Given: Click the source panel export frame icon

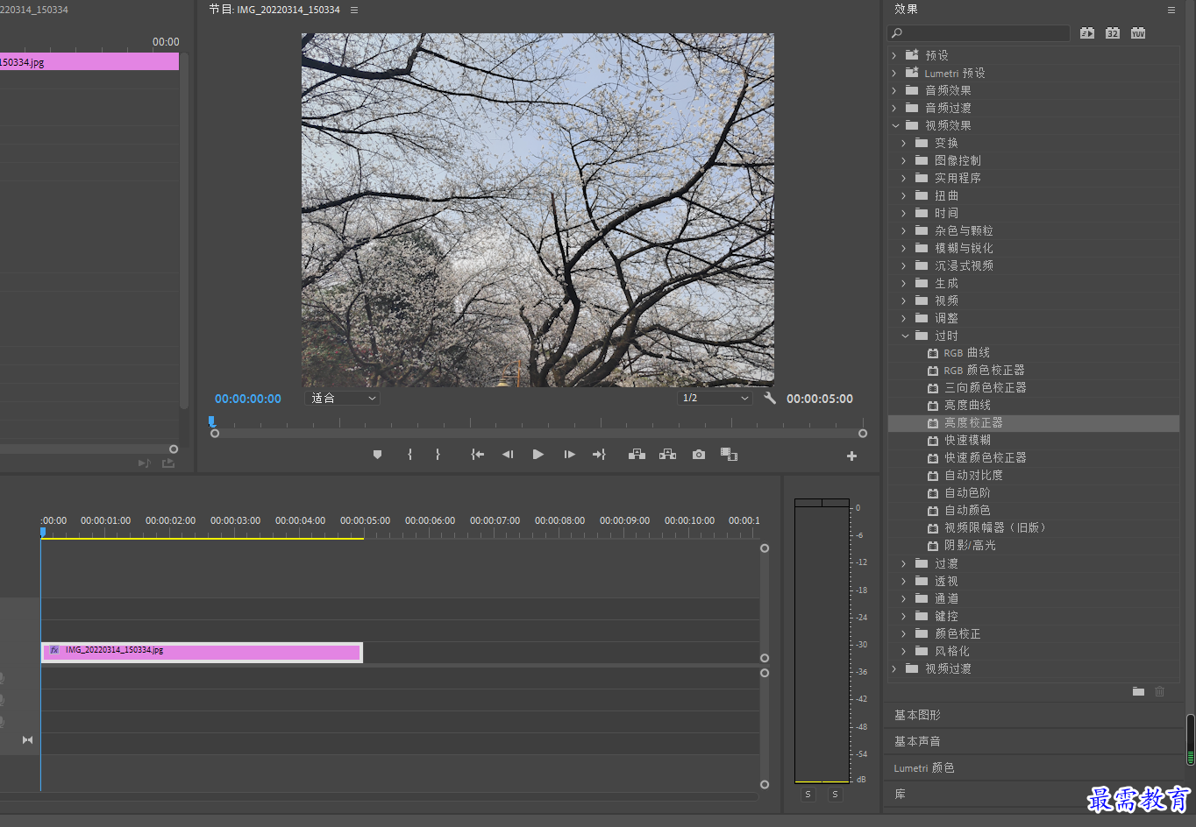Looking at the screenshot, I should point(168,463).
